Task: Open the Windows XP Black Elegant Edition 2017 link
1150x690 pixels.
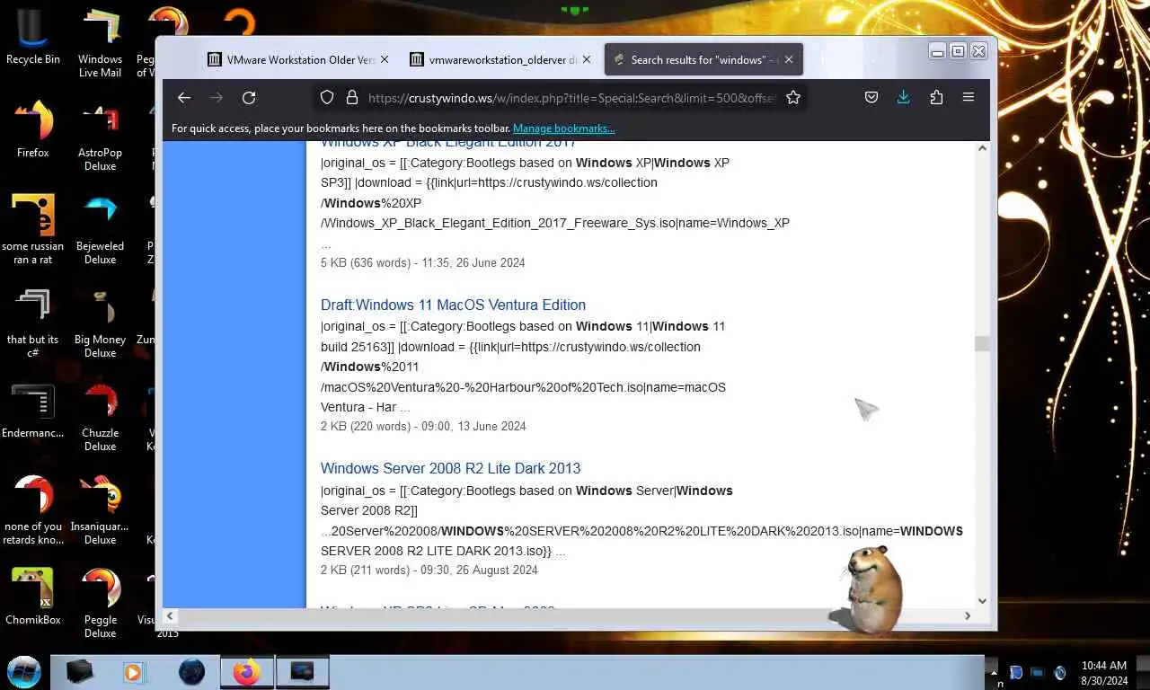Action: tap(447, 144)
